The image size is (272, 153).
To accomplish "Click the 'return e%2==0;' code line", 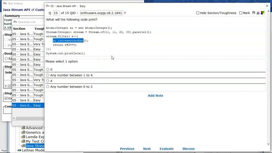I will [65, 45].
